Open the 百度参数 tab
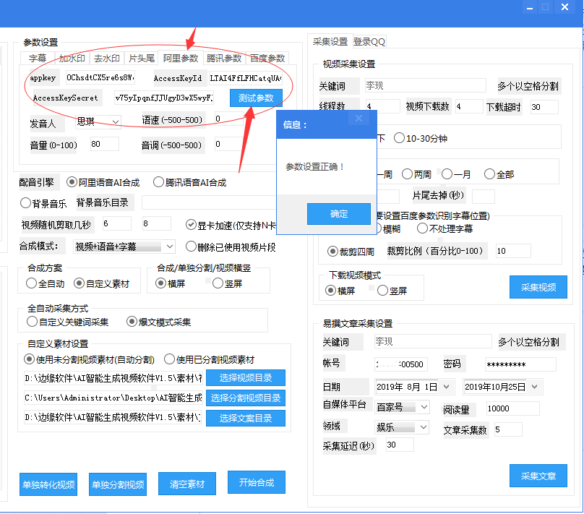Viewport: 584px width, 514px height. [267, 59]
